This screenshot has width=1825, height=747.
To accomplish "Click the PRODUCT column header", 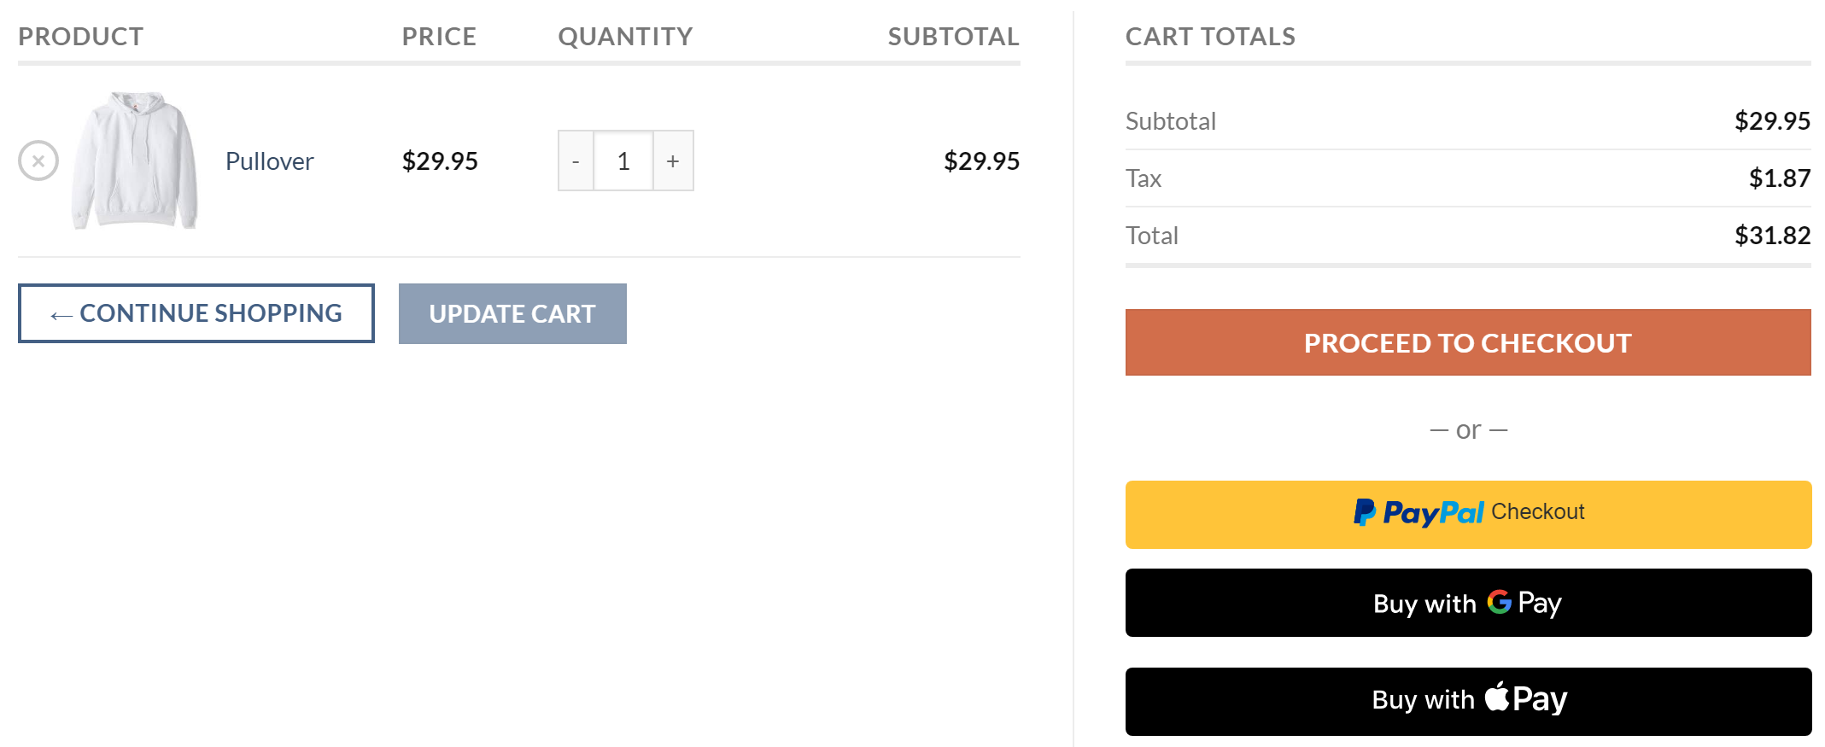I will (81, 37).
